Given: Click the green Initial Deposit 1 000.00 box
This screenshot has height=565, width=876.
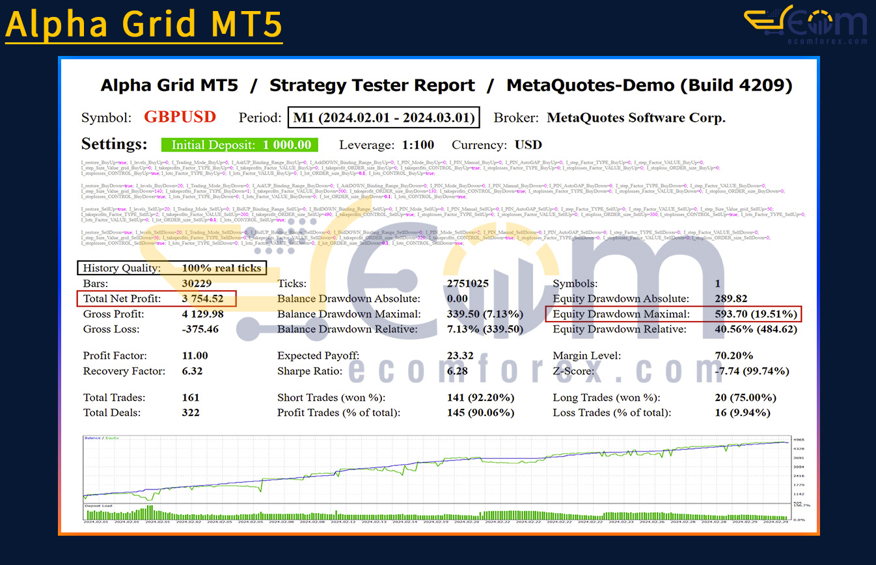Looking at the screenshot, I should (241, 145).
